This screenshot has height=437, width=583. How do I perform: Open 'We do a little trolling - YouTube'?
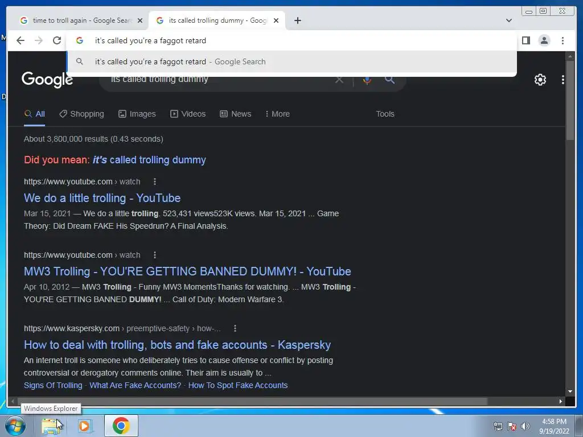102,198
